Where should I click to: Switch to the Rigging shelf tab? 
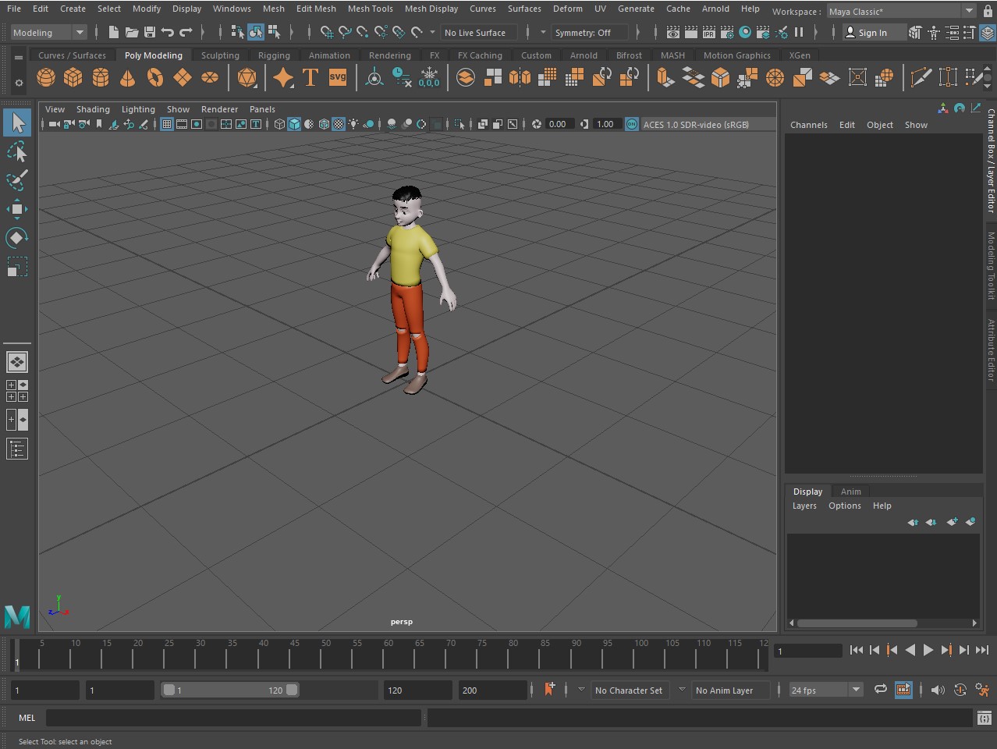click(x=274, y=55)
